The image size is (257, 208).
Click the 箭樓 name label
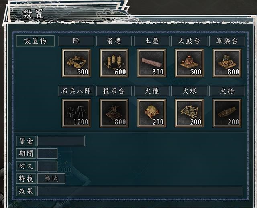pos(114,41)
